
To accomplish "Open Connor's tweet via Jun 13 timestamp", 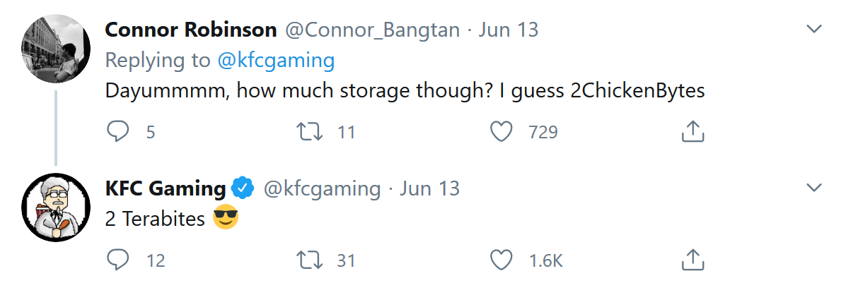I will coord(509,30).
